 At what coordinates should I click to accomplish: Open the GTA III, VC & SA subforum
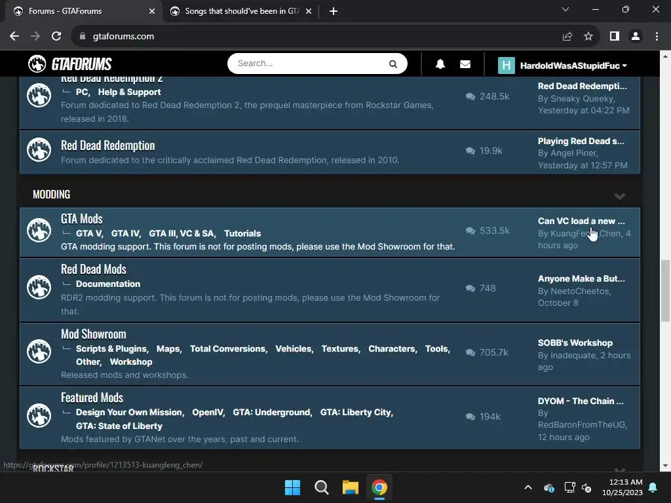point(182,234)
